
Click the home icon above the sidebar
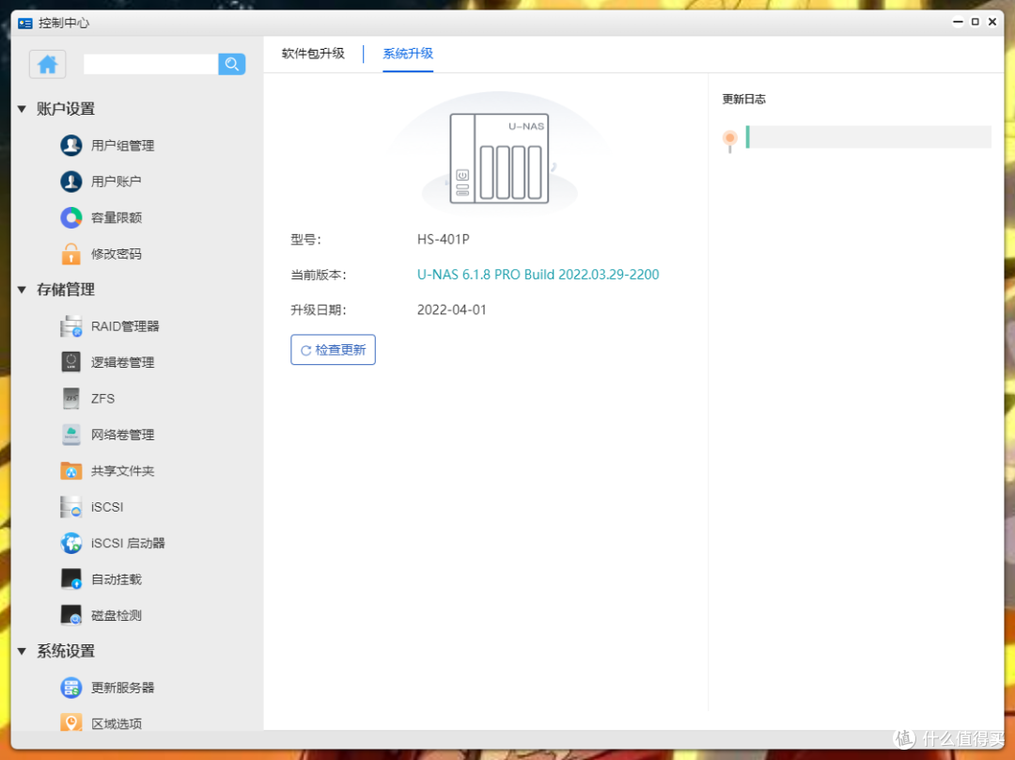[47, 64]
